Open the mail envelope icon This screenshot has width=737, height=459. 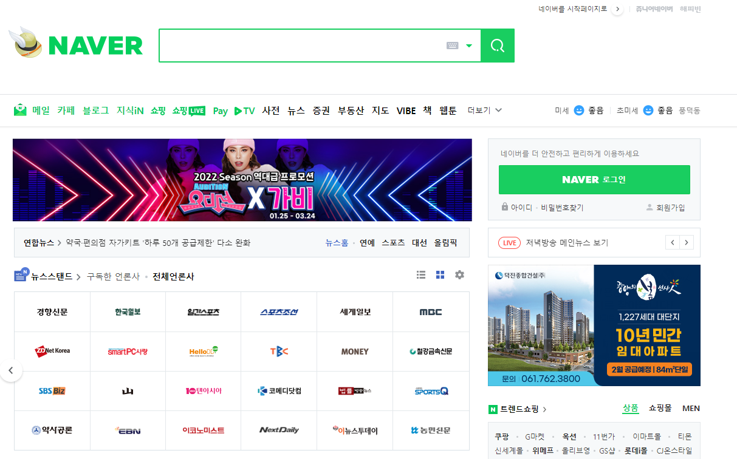point(20,110)
